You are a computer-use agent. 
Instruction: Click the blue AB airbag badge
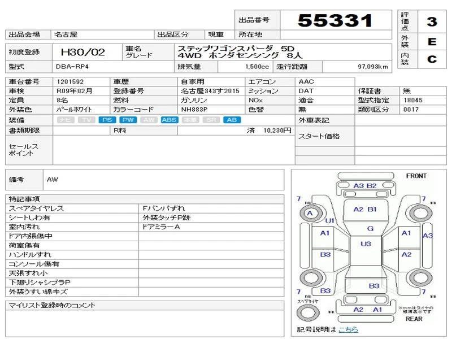231,120
